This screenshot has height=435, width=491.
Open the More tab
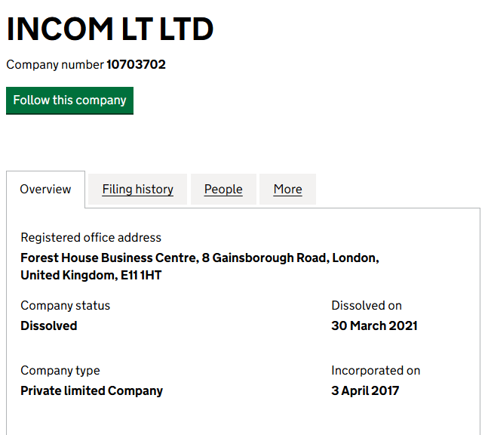tap(287, 189)
